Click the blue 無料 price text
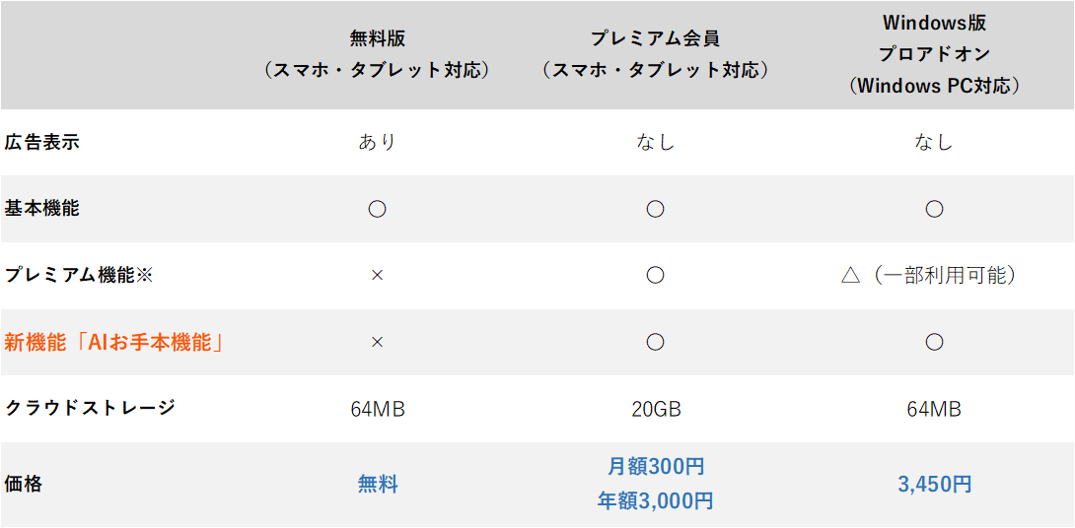Image resolution: width=1075 pixels, height=528 pixels. 377,484
